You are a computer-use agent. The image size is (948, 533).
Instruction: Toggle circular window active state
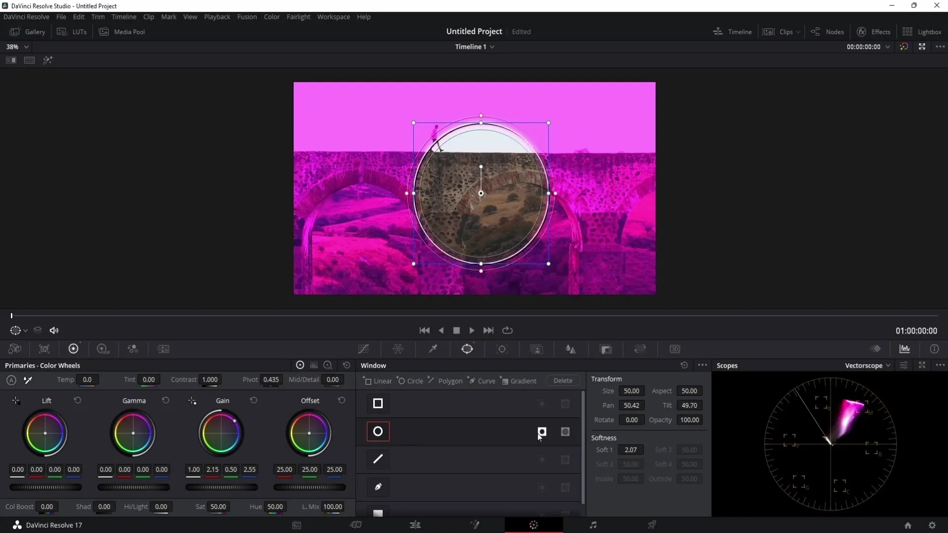(x=378, y=431)
